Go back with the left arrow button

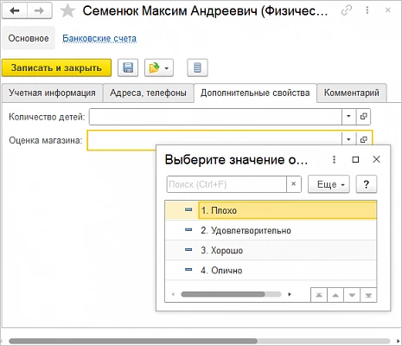[15, 11]
